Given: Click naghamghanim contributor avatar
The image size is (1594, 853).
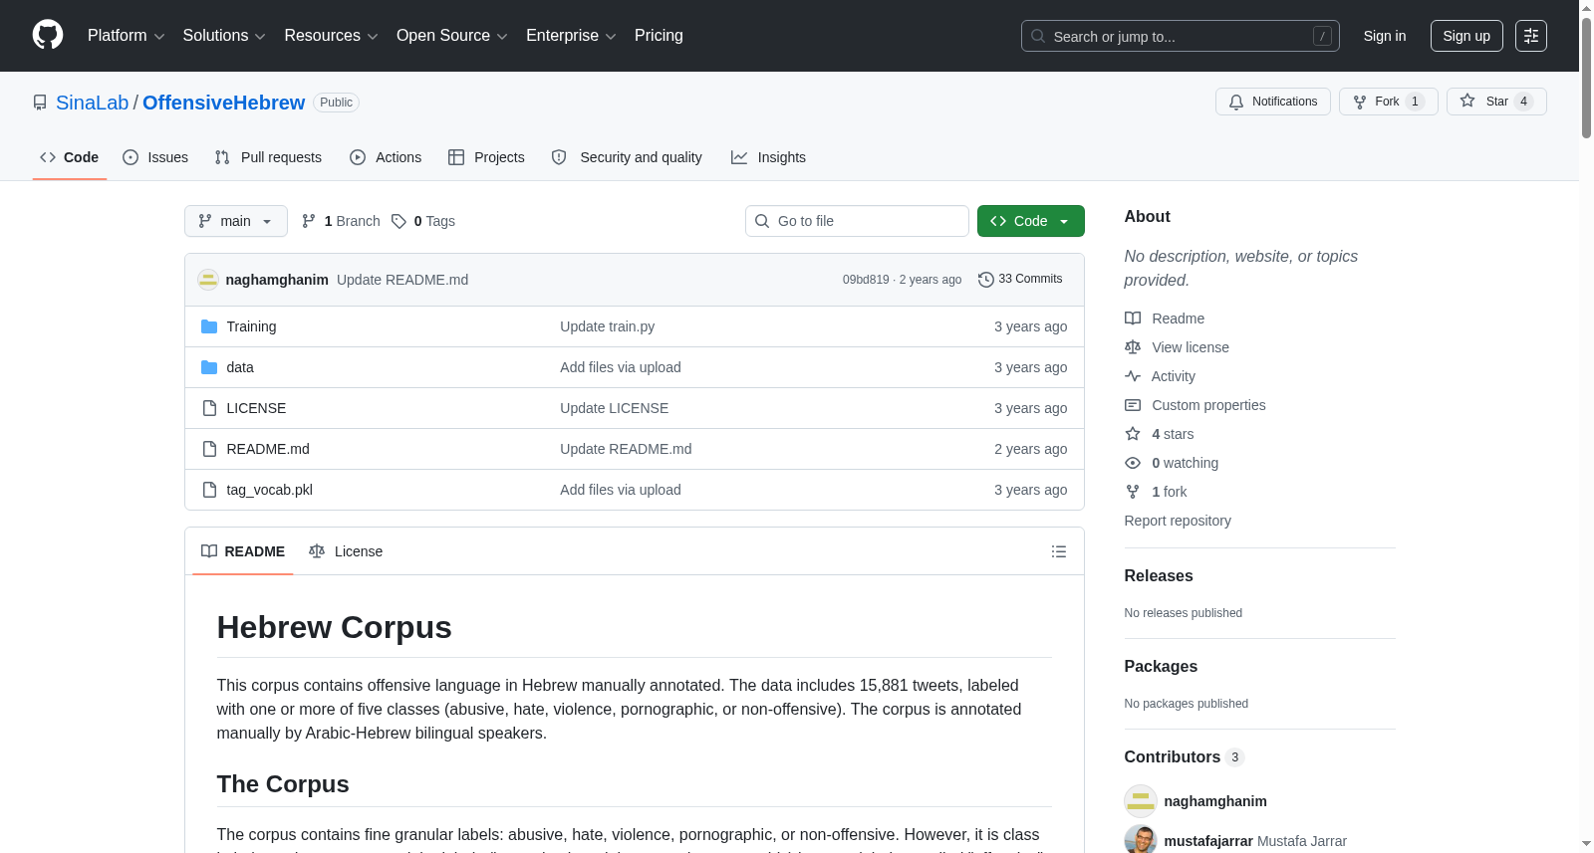Looking at the screenshot, I should [x=1141, y=801].
